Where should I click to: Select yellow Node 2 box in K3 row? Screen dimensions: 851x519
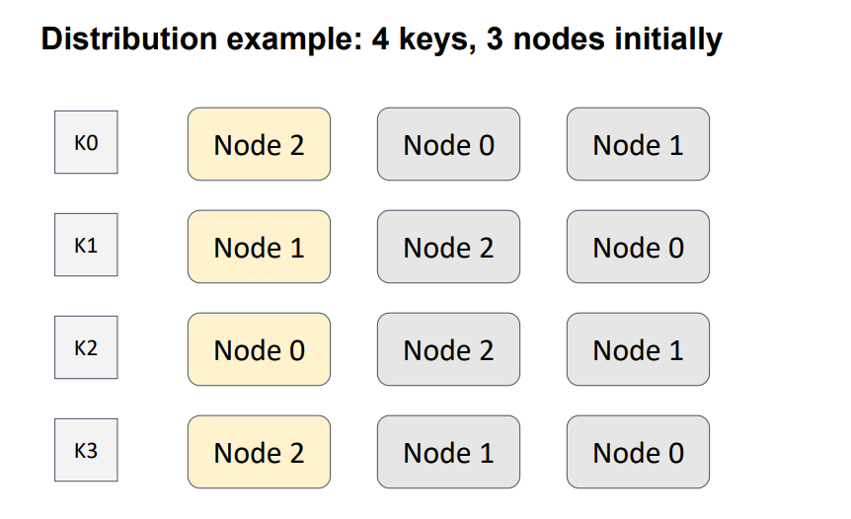tap(259, 452)
